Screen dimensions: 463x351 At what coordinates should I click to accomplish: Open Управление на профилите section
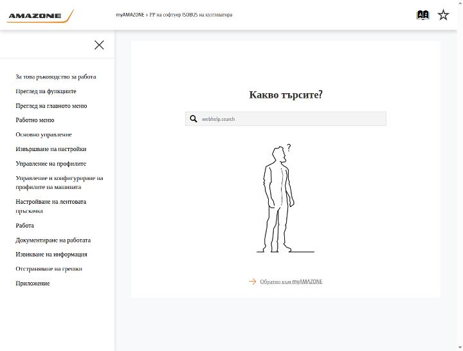(51, 163)
